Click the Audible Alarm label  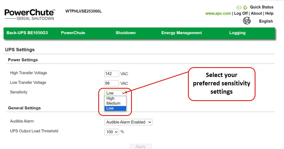(x=22, y=121)
